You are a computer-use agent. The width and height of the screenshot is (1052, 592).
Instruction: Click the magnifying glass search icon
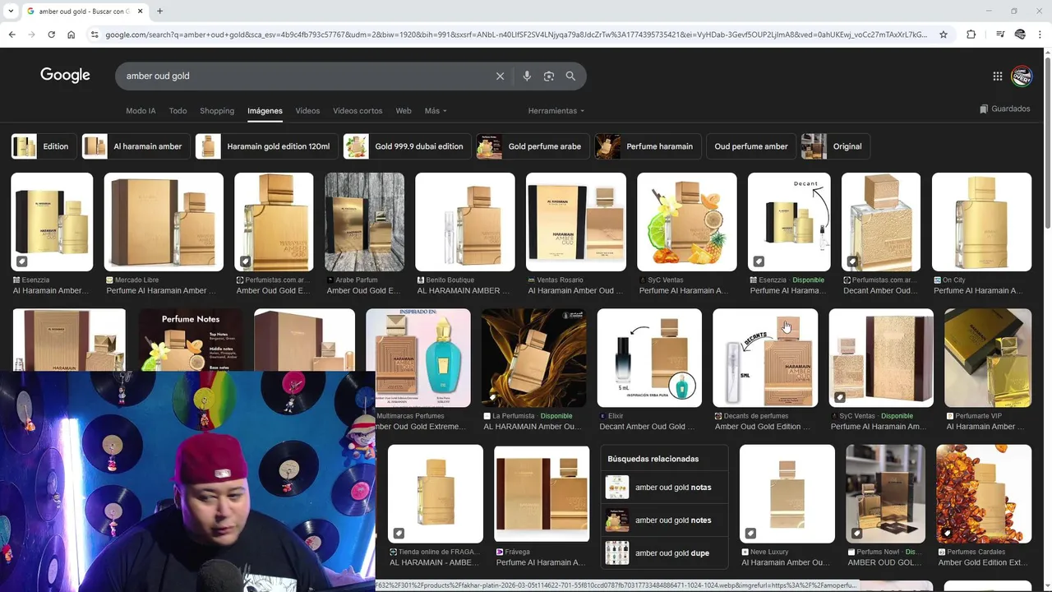point(570,76)
